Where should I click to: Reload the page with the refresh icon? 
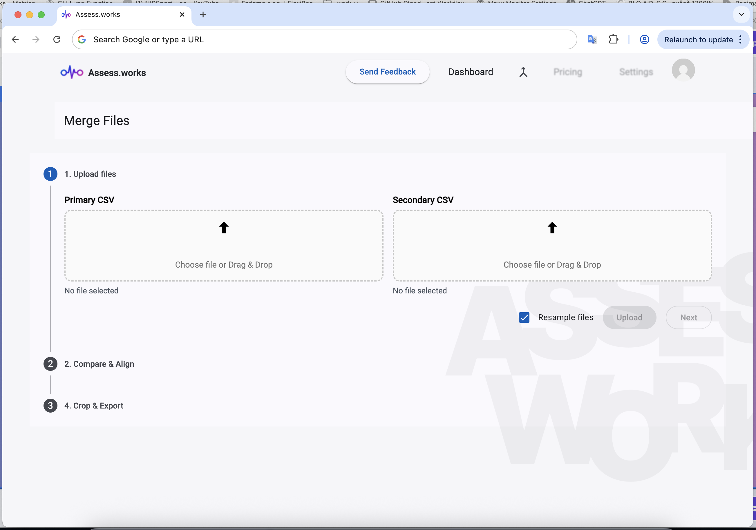pos(57,39)
